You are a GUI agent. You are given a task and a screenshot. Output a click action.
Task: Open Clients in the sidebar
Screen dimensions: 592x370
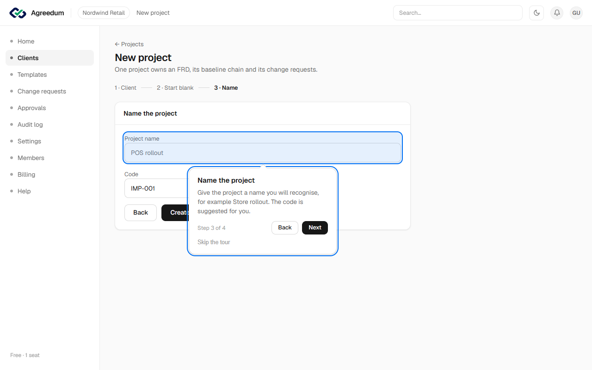click(x=49, y=58)
